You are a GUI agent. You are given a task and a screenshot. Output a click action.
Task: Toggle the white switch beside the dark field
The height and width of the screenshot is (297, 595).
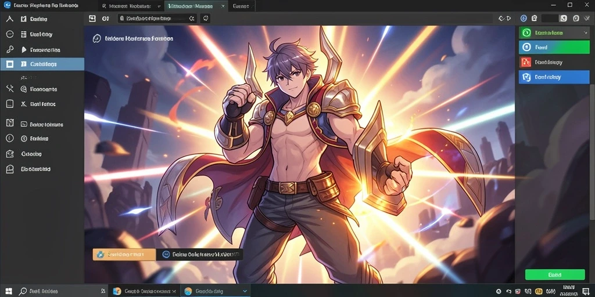(564, 18)
